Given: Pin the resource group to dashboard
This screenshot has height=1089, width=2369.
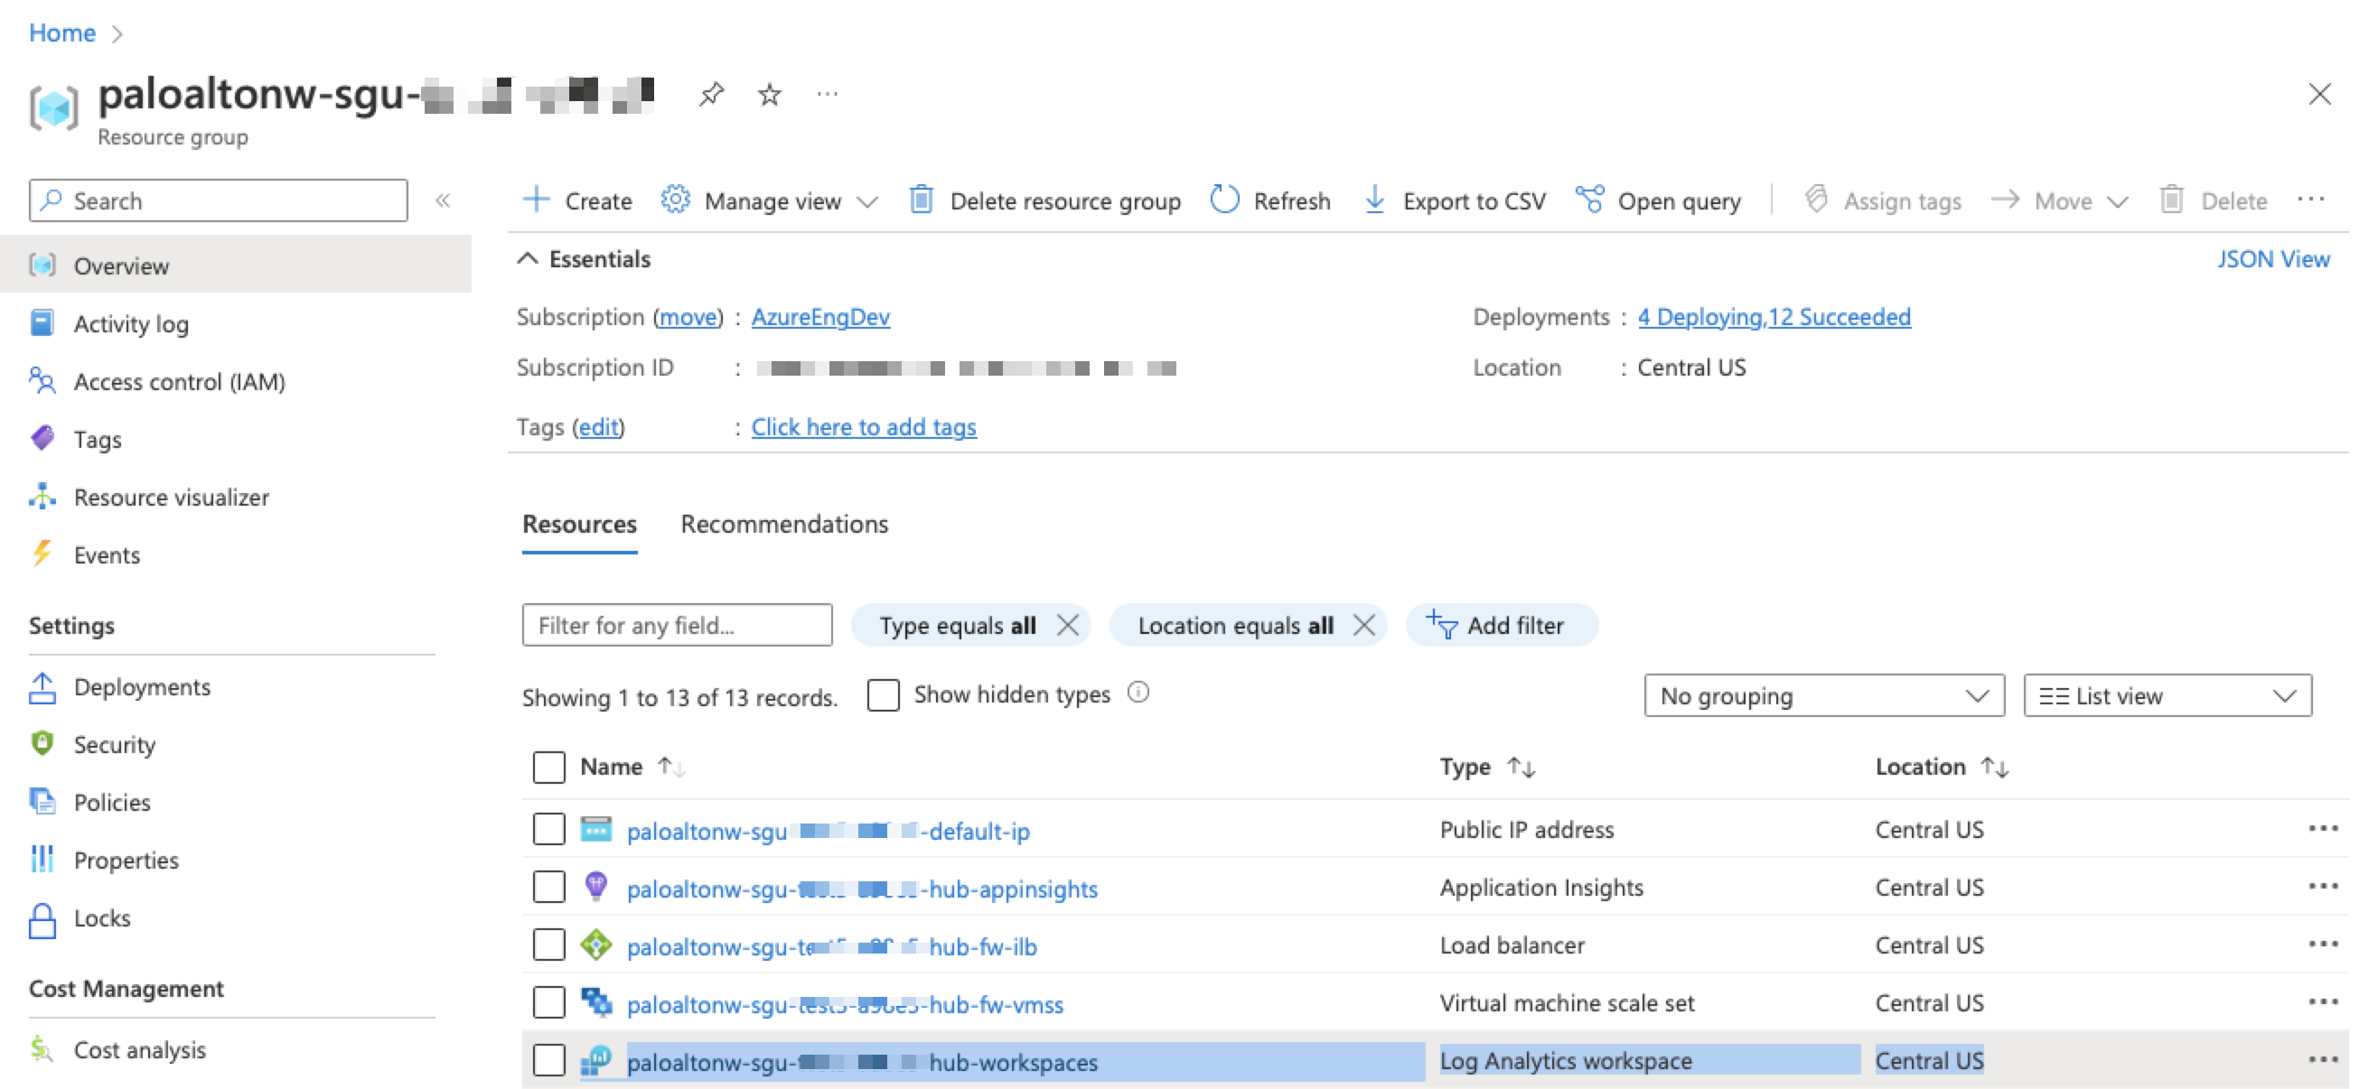Looking at the screenshot, I should (711, 95).
